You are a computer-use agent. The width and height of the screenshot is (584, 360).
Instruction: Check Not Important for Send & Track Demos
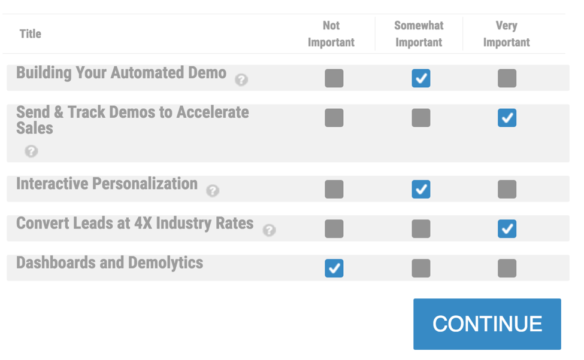click(334, 118)
